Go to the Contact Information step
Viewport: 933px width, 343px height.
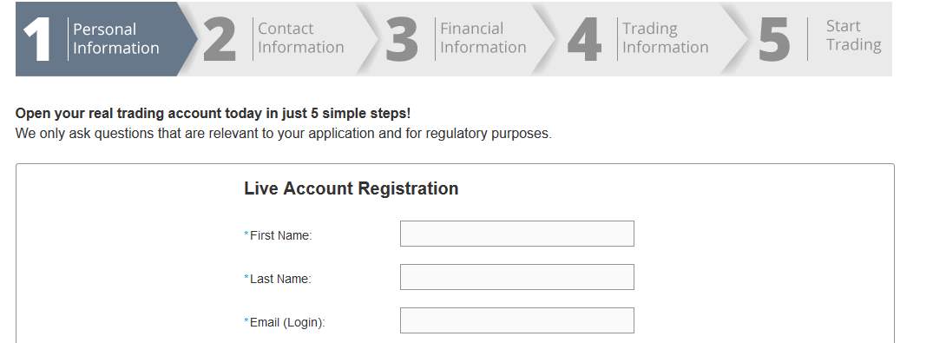(x=301, y=38)
